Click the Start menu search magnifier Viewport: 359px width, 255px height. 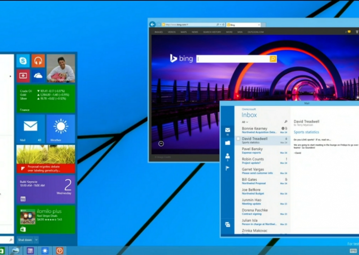click(x=11, y=240)
